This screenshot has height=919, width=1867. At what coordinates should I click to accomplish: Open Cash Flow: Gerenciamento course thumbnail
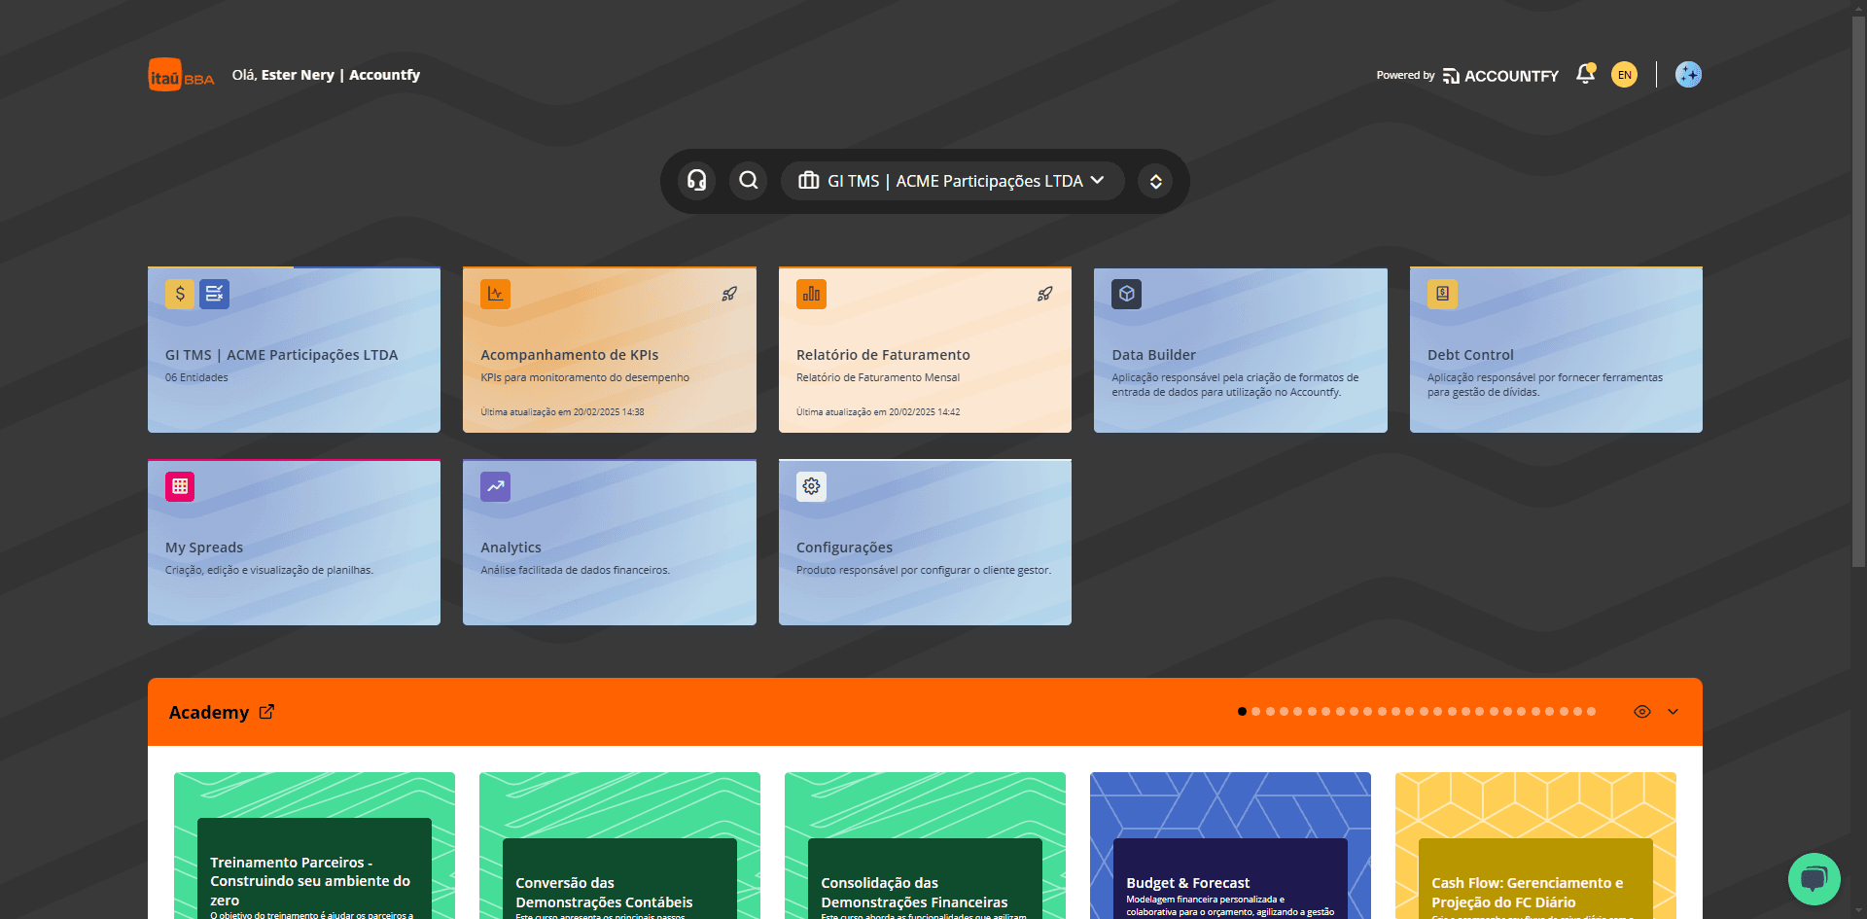click(1535, 845)
